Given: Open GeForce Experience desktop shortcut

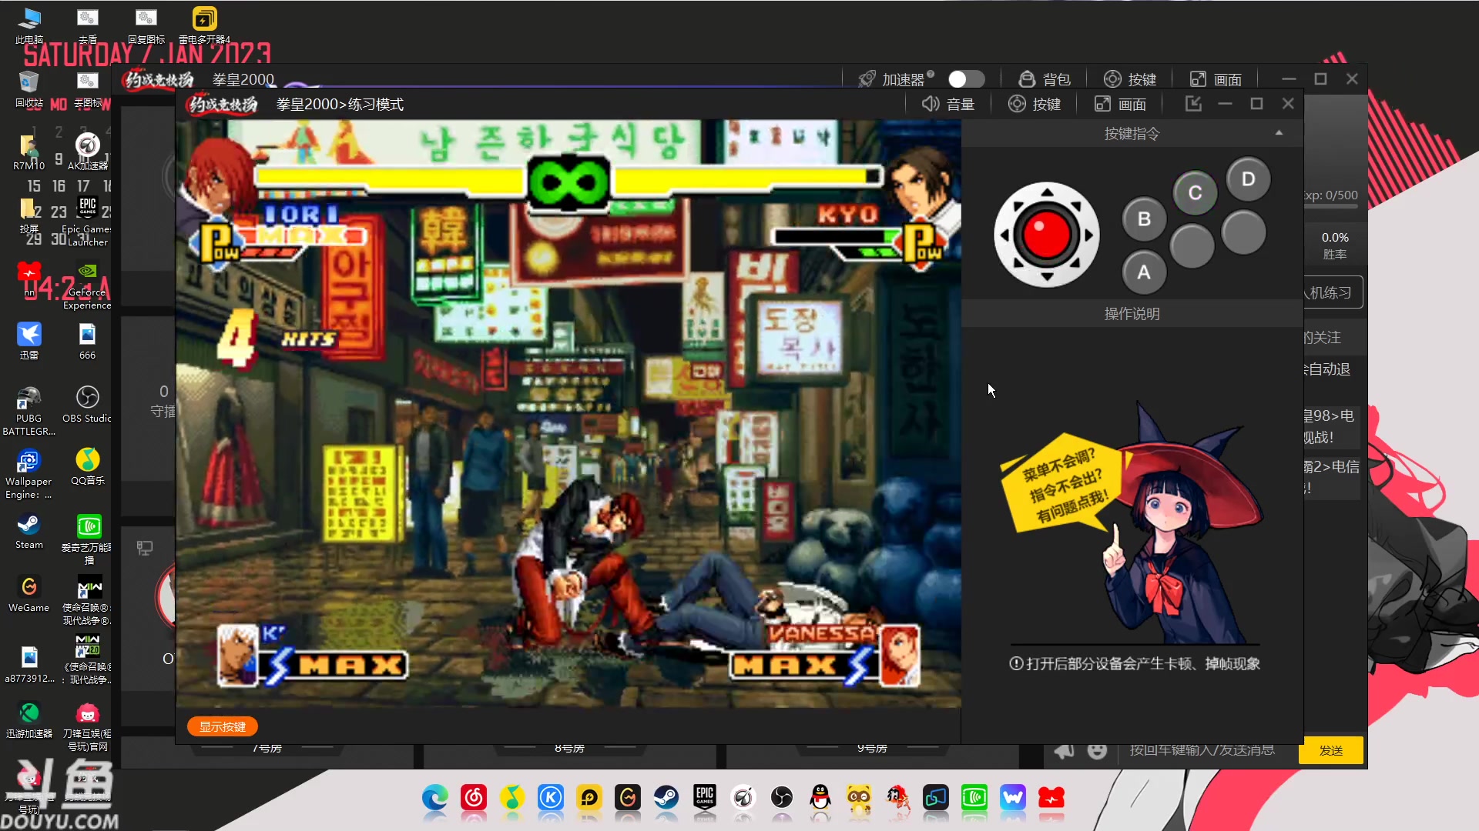Looking at the screenshot, I should tap(87, 285).
